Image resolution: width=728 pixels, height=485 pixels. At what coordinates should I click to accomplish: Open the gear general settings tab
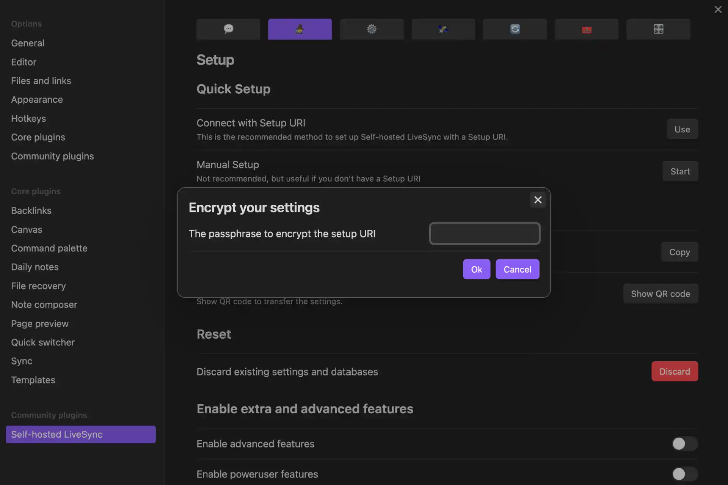pyautogui.click(x=372, y=29)
